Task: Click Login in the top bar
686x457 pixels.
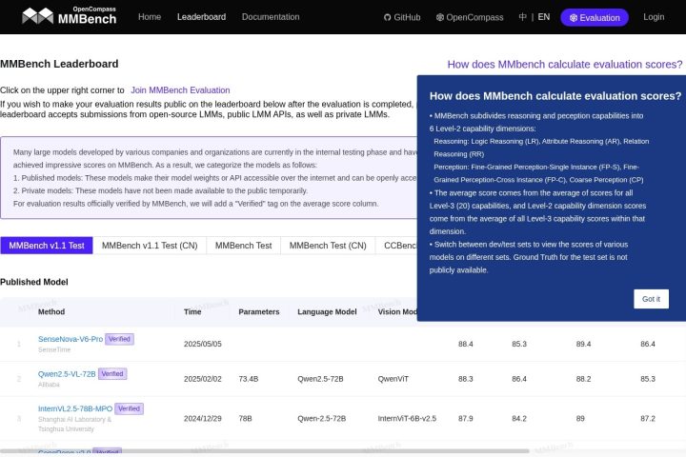Action: tap(654, 17)
